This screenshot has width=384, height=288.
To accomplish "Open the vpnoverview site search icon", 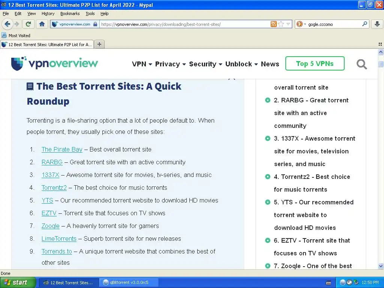I will (361, 64).
